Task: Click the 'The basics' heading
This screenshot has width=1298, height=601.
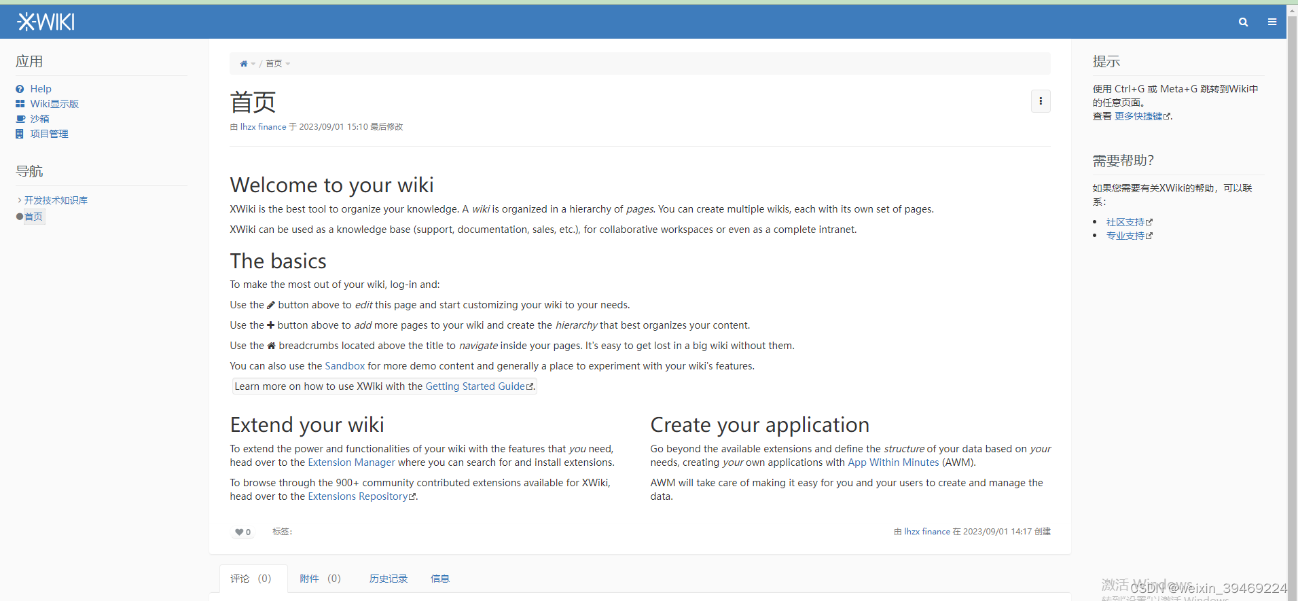Action: [x=278, y=261]
